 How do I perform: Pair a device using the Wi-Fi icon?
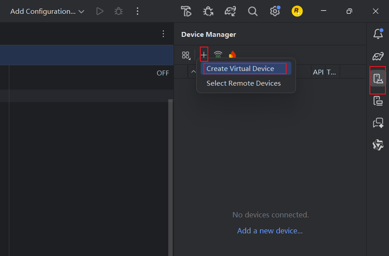218,55
